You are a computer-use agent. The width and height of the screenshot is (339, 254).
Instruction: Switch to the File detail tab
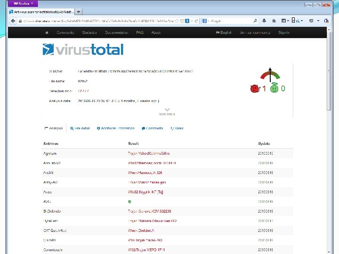pos(80,128)
